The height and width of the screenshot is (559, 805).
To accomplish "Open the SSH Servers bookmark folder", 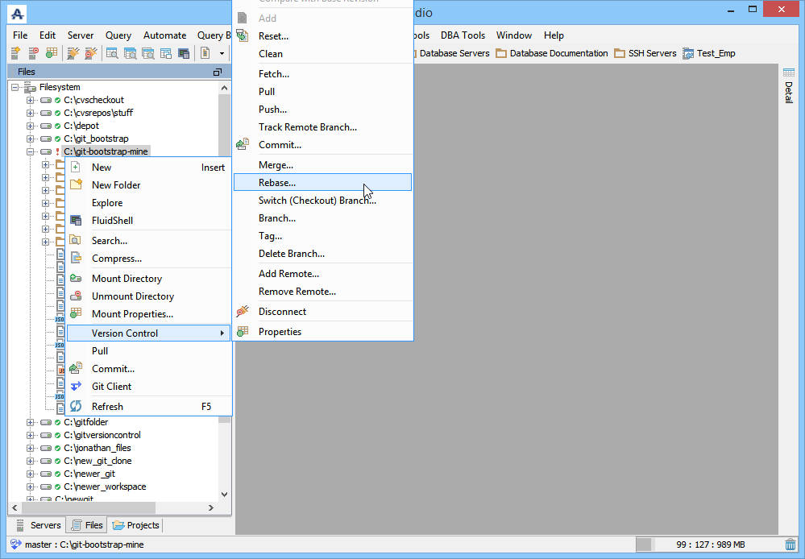I will (645, 53).
